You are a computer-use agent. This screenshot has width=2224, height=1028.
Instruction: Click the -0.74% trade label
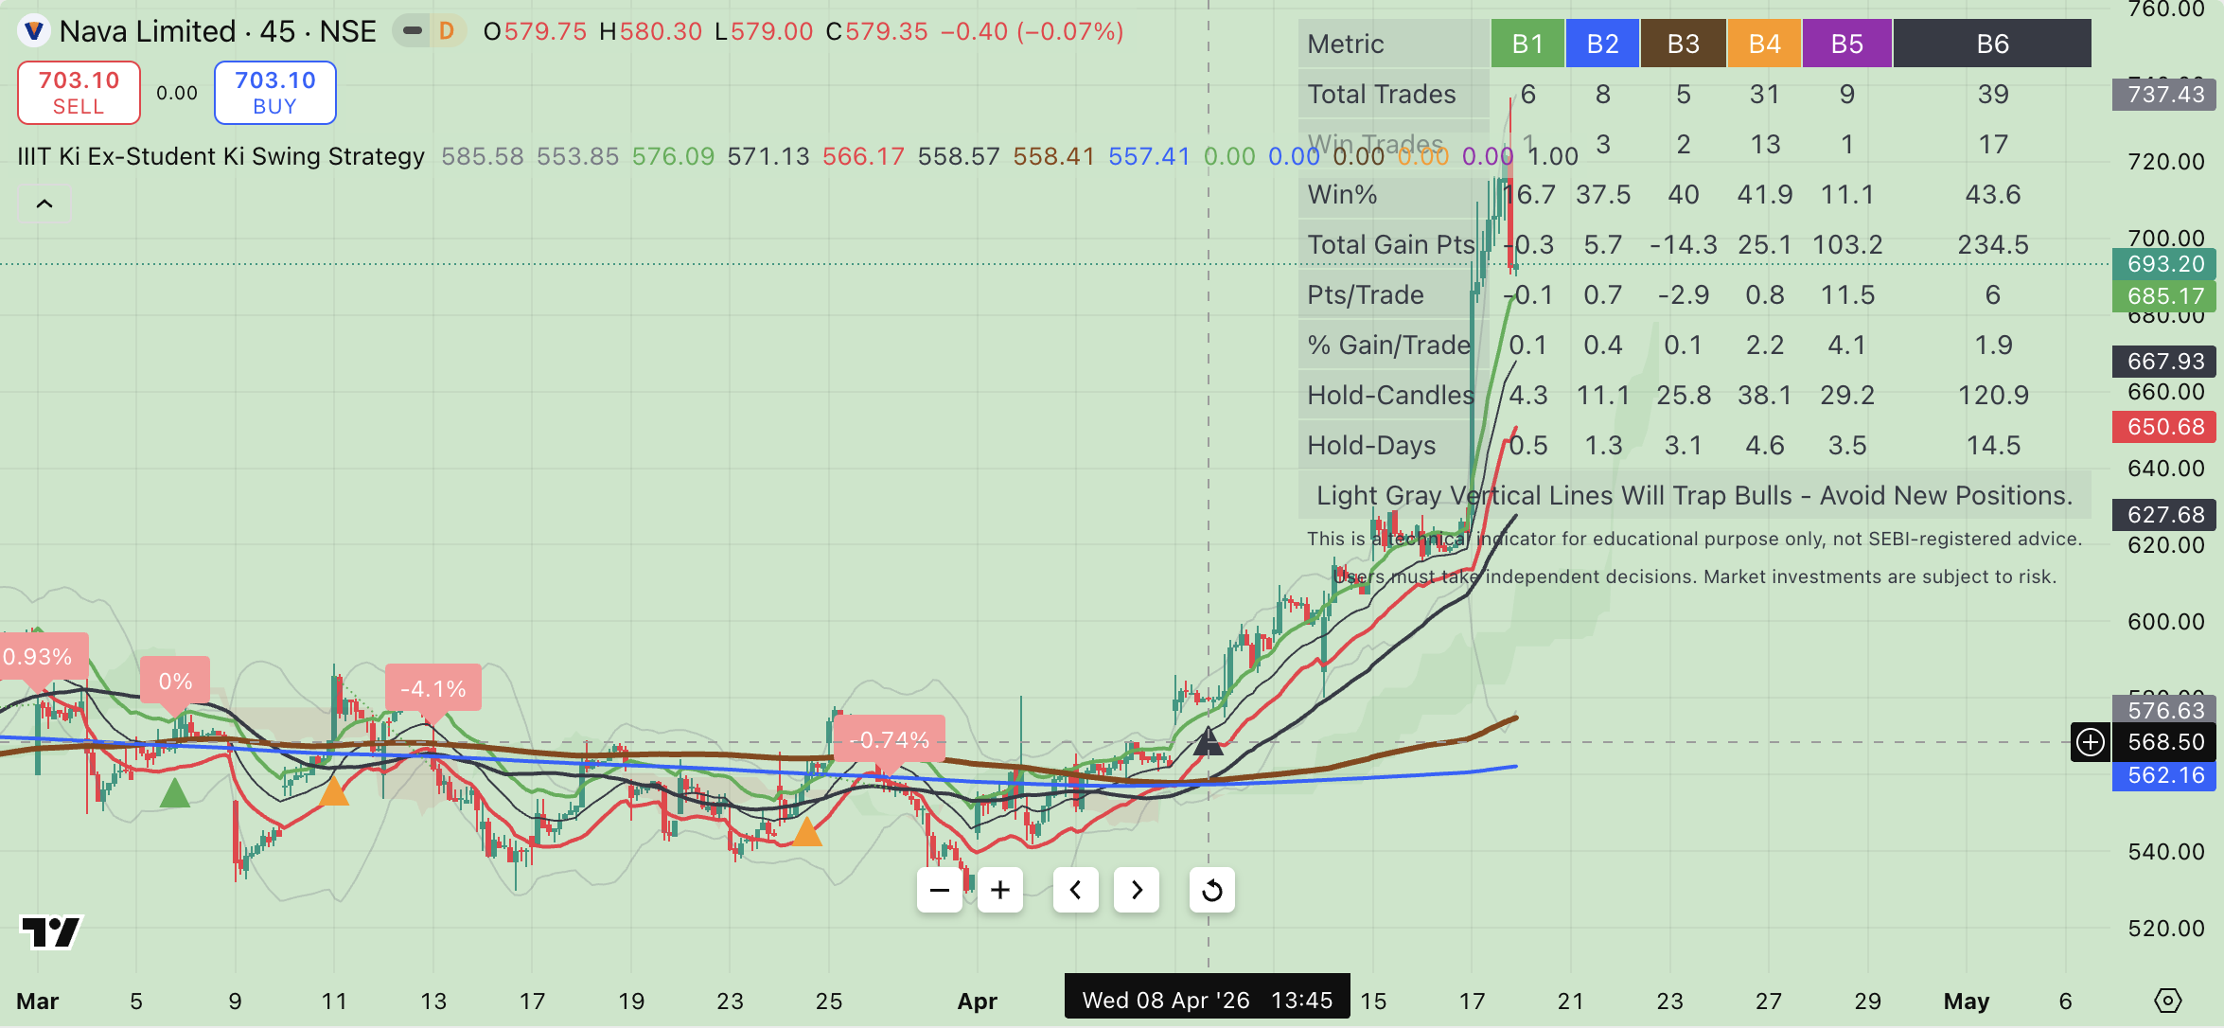(889, 739)
